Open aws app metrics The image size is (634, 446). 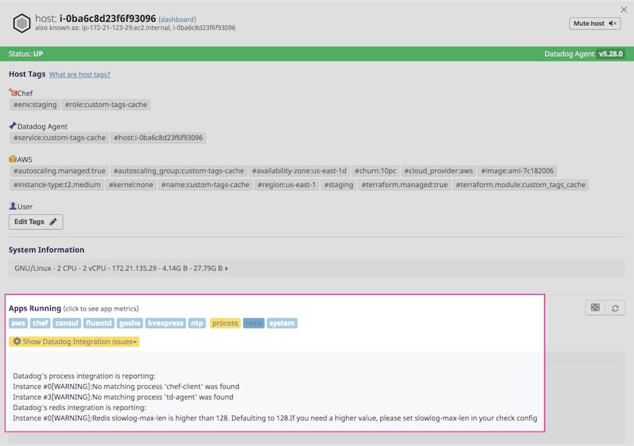[18, 323]
